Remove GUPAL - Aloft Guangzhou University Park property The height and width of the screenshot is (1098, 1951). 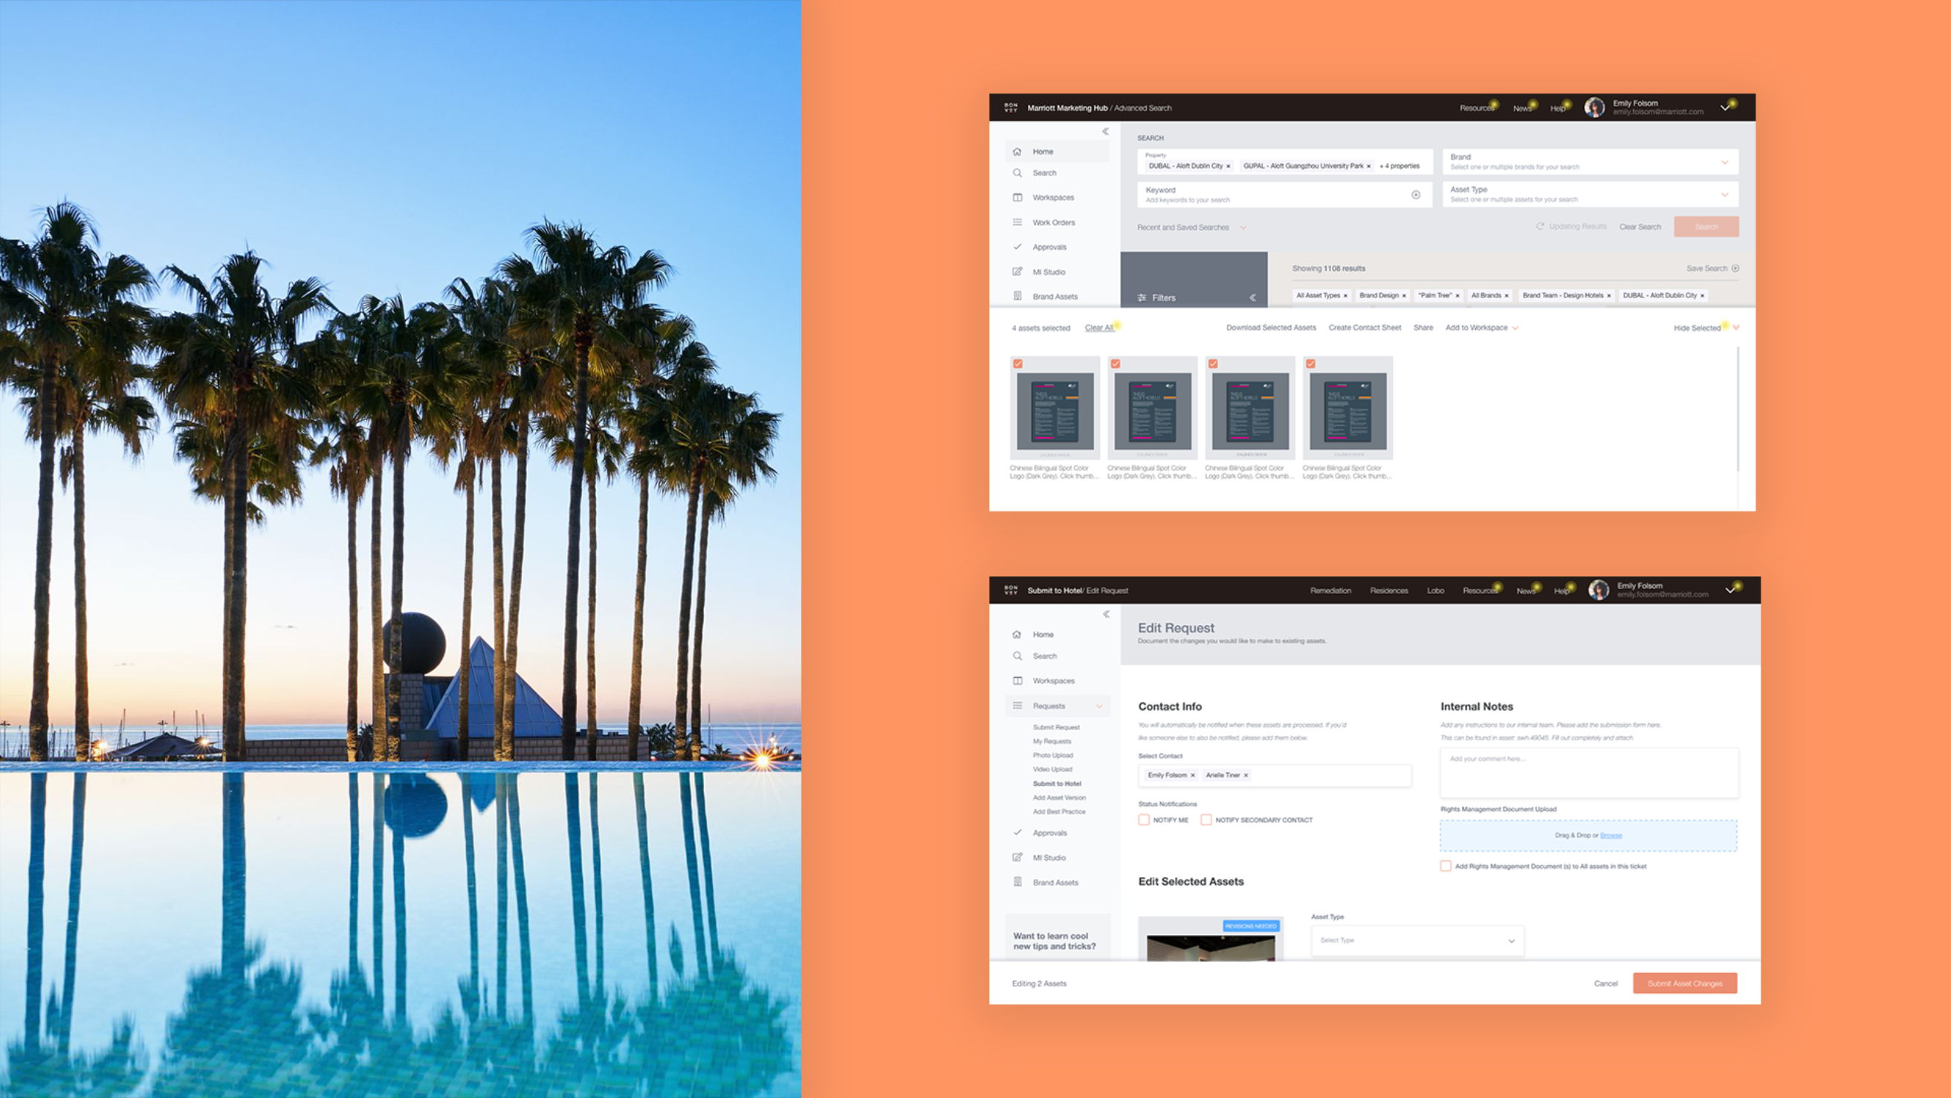1368,166
